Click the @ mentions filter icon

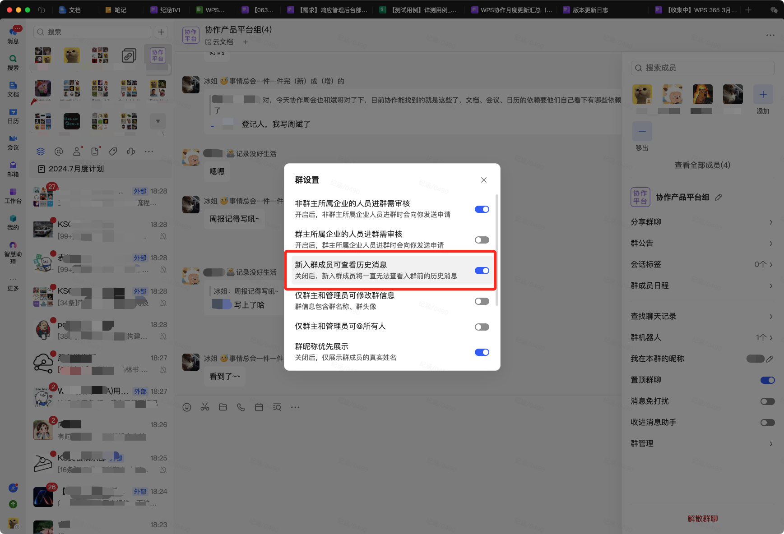click(x=59, y=152)
